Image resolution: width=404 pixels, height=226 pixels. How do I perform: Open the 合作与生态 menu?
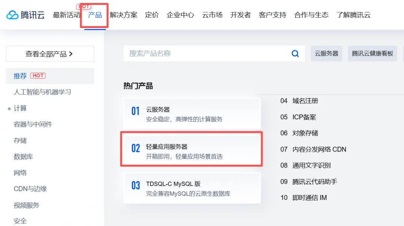tap(311, 15)
